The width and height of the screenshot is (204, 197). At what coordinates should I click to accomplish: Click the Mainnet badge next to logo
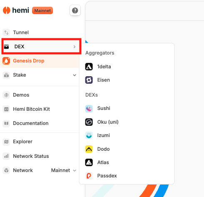click(x=42, y=10)
